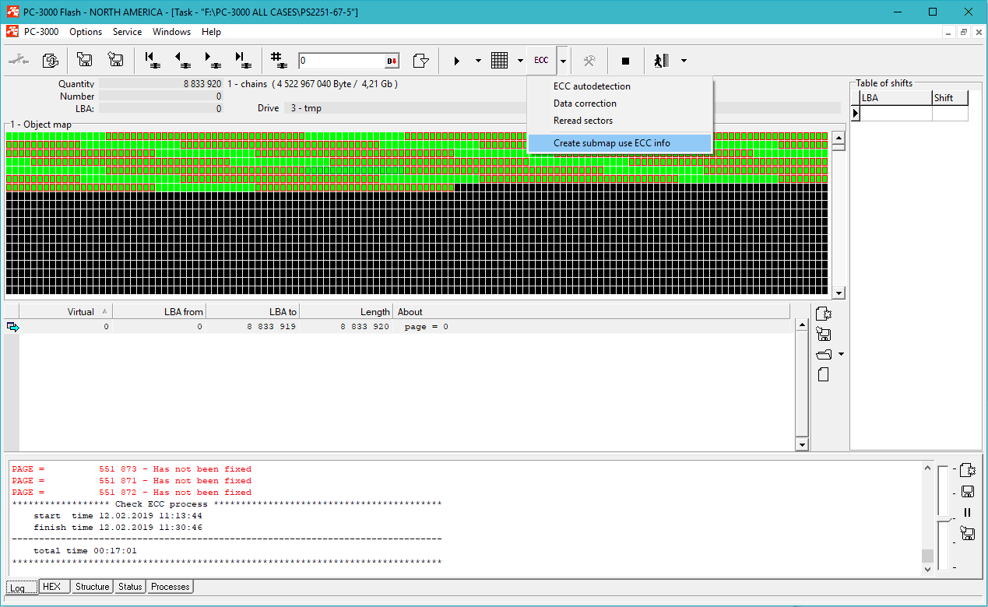This screenshot has width=988, height=607.
Task: Click the LBA to column header
Action: click(253, 312)
